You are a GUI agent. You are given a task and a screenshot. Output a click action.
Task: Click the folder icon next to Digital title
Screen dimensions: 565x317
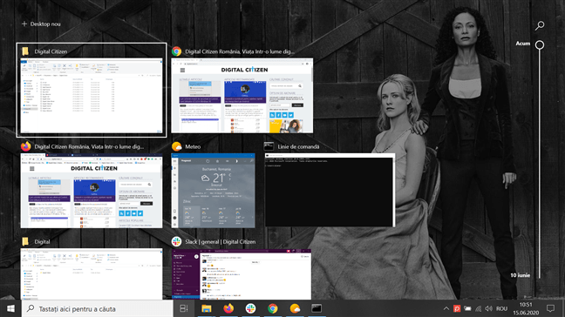tap(25, 242)
